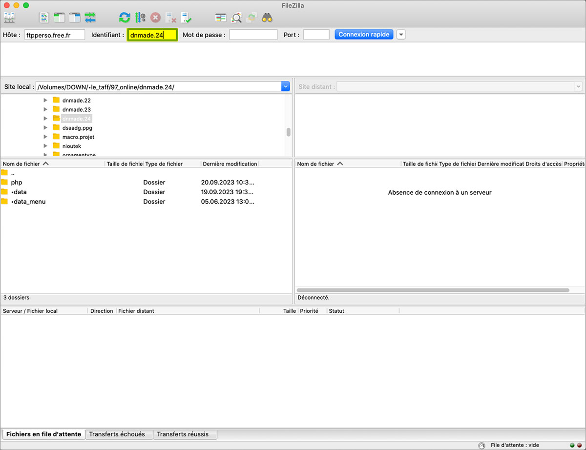Switch to the Transferts réussis tab
This screenshot has height=450, width=586.
point(183,434)
